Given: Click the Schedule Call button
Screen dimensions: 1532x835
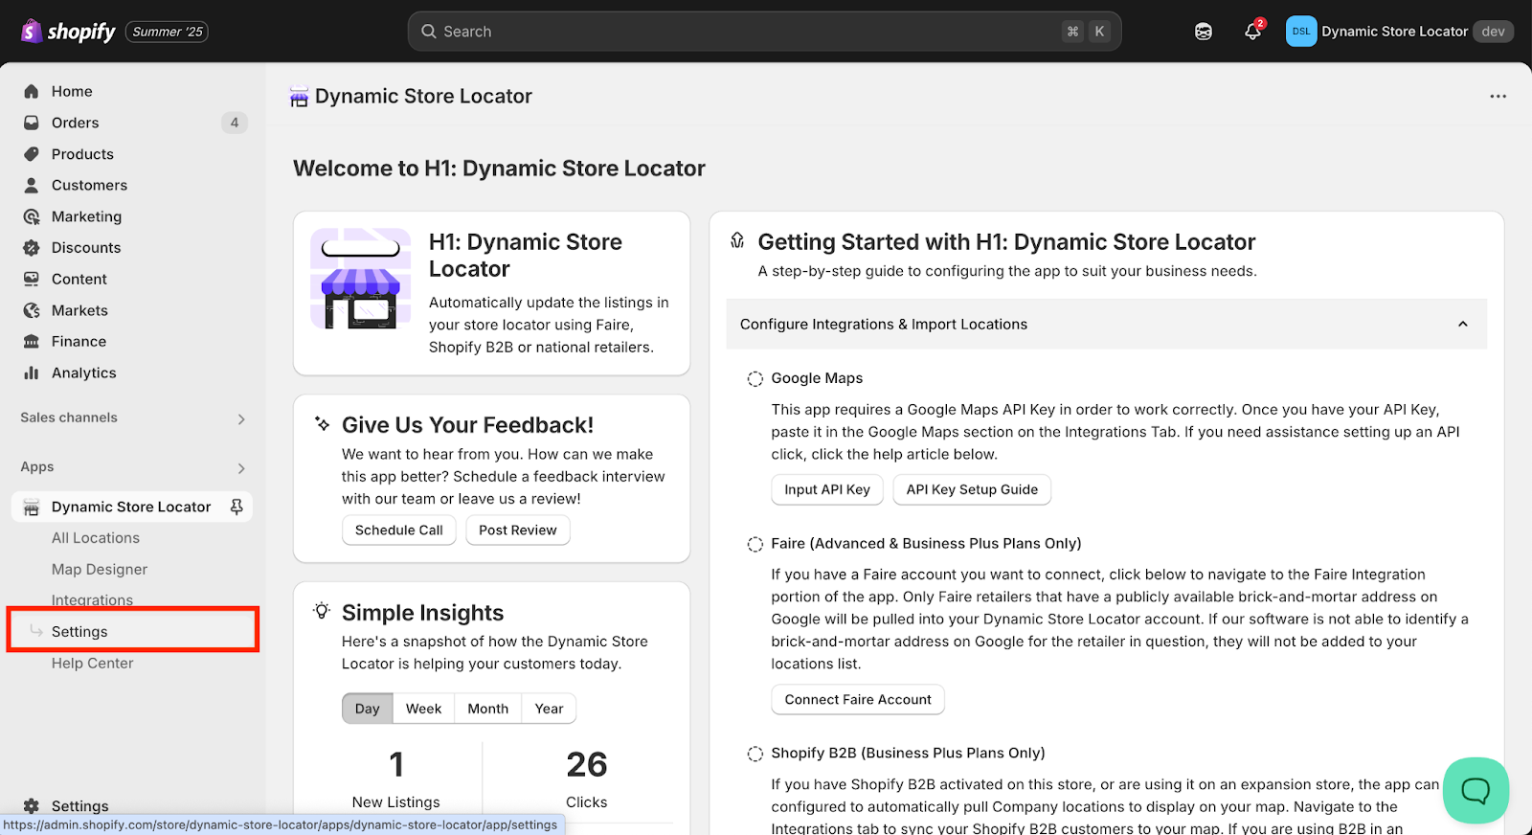Looking at the screenshot, I should coord(399,530).
